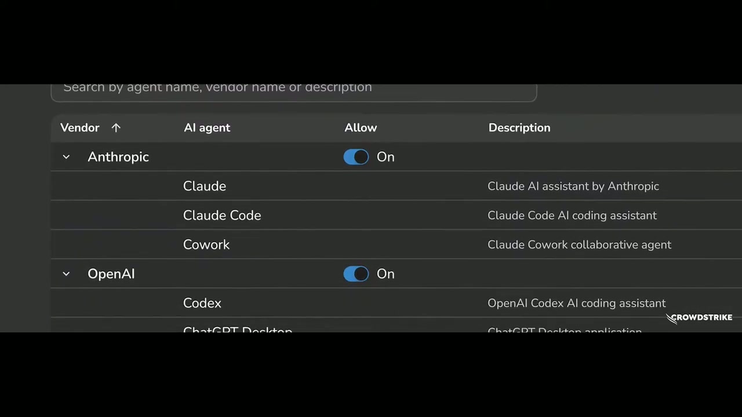Select the Codex agent row
This screenshot has height=417, width=742.
point(397,303)
